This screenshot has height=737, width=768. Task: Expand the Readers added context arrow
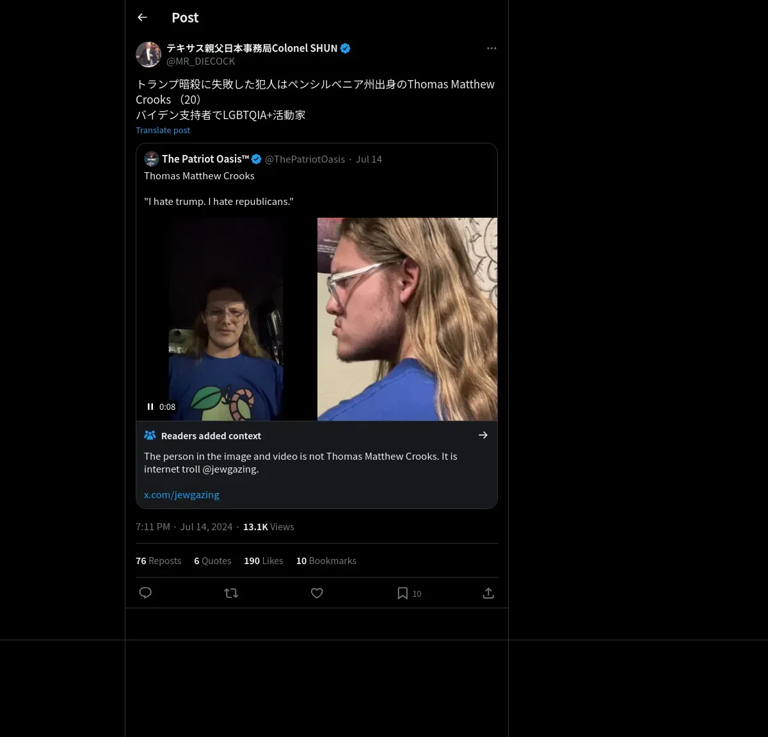tap(483, 435)
